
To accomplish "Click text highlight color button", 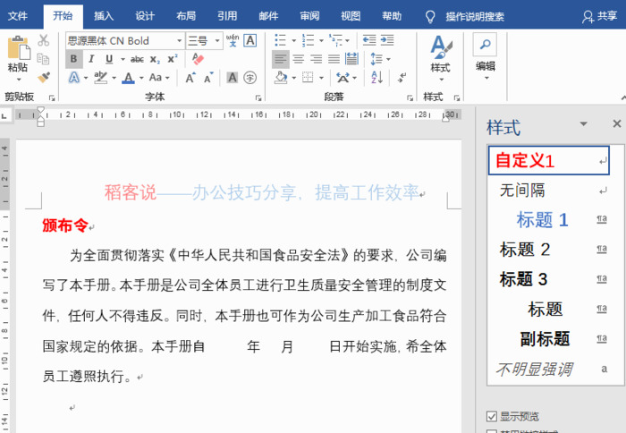I will point(100,78).
